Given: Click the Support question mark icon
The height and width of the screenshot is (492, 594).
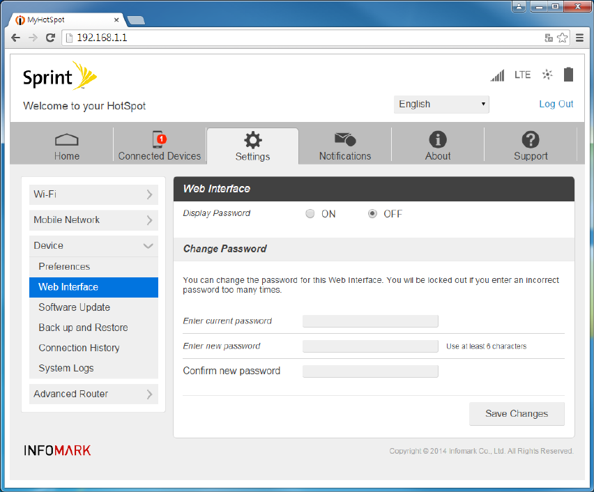Looking at the screenshot, I should click(531, 139).
